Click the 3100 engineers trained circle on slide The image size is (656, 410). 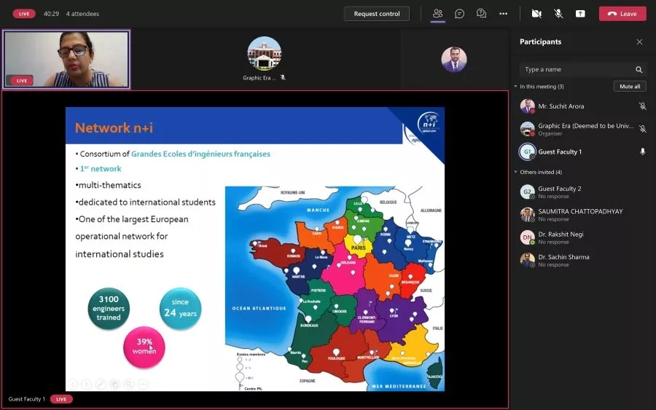[x=109, y=309]
